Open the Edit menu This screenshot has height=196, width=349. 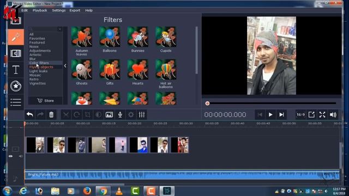click(25, 10)
